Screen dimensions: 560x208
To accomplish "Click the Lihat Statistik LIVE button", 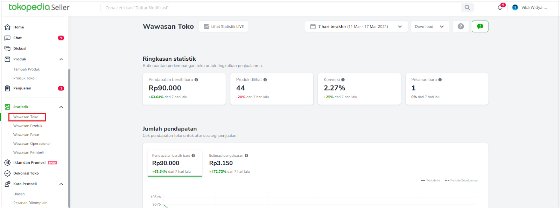I will tap(223, 27).
